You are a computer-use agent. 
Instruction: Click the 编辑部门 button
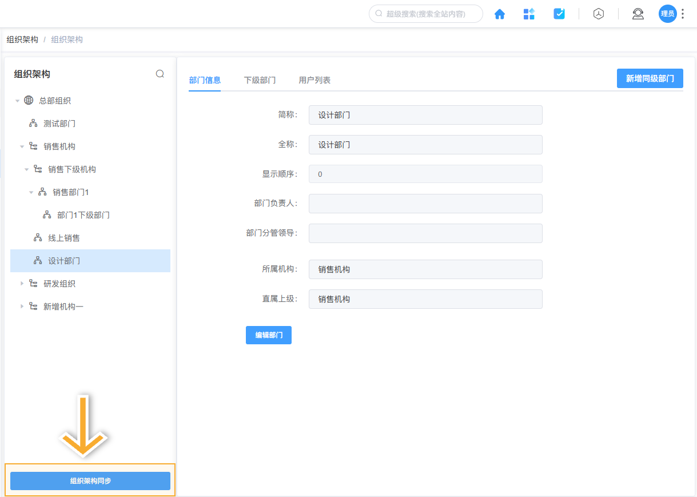tap(268, 335)
